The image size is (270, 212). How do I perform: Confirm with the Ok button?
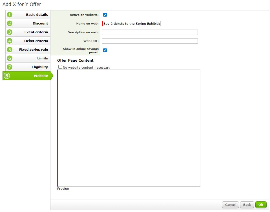point(261,205)
